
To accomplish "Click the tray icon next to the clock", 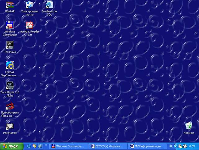I will point(185,146).
